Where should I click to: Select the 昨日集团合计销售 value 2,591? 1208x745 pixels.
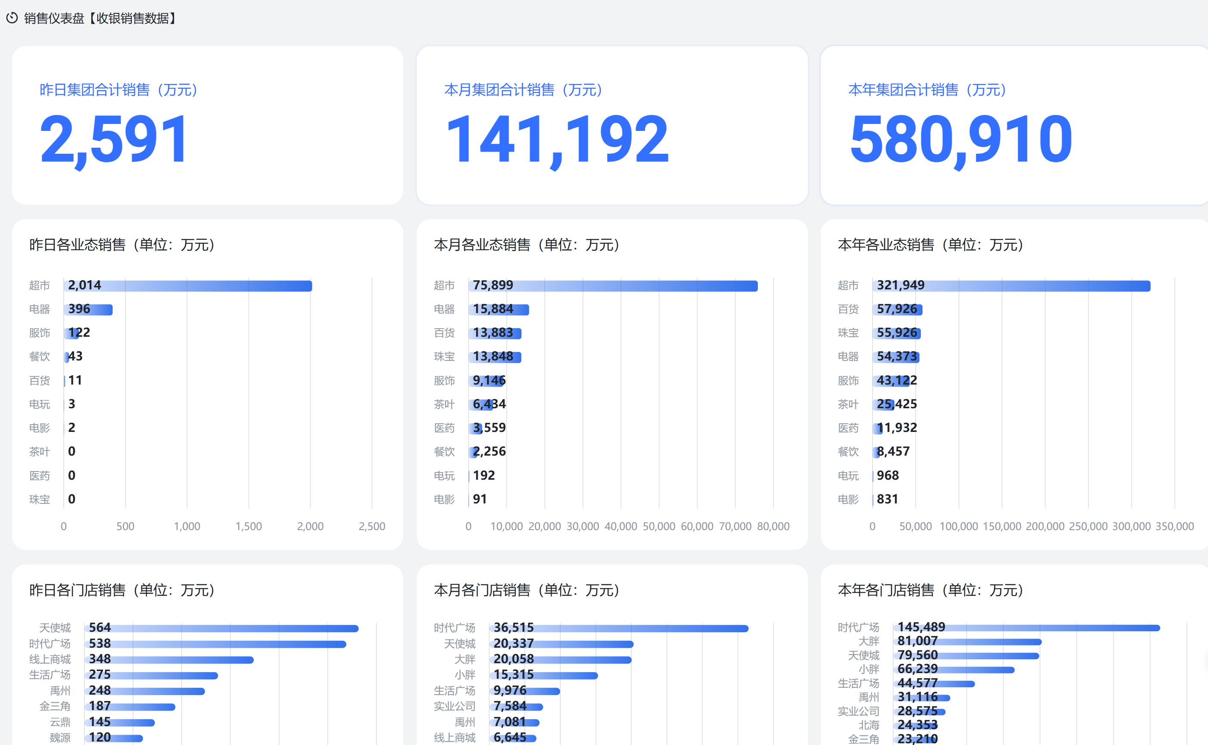click(114, 139)
